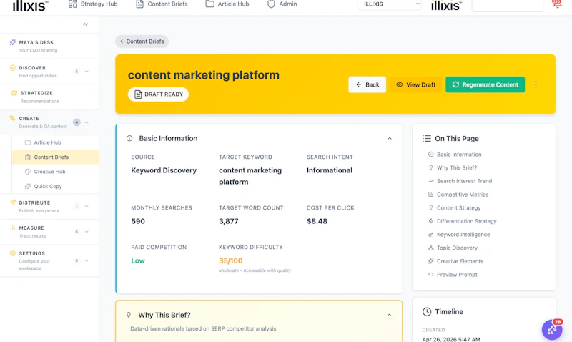
Task: Open Maya's Desk sparkle icon
Action: coord(13,42)
